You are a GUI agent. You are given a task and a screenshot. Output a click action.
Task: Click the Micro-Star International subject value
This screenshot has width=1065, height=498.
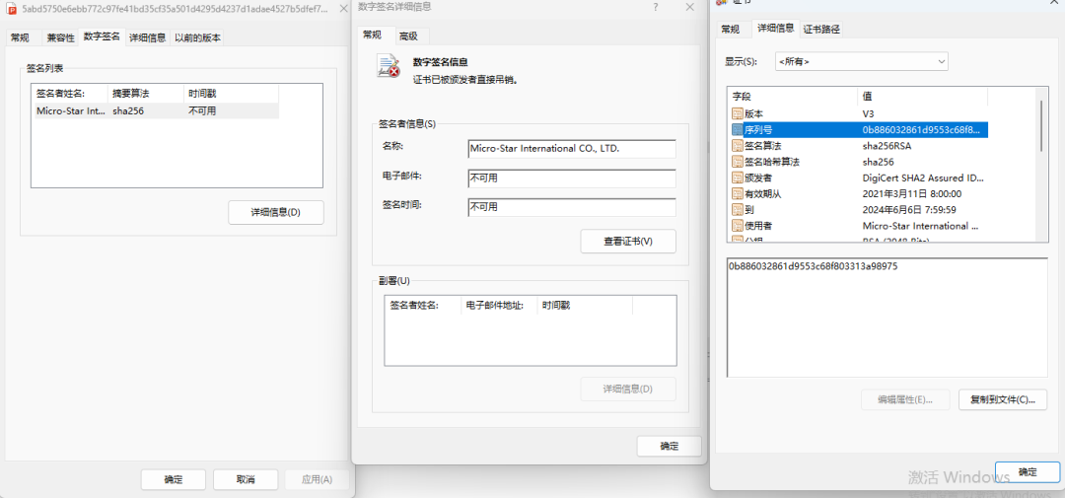920,226
